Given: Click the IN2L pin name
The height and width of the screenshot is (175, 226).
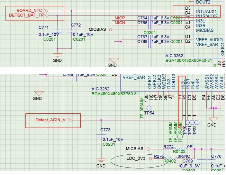Looking at the screenshot, I should pyautogui.click(x=183, y=84).
